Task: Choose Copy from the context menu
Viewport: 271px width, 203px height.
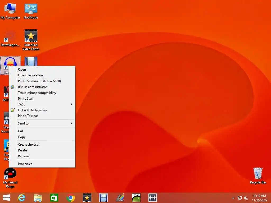Action: (x=42, y=137)
